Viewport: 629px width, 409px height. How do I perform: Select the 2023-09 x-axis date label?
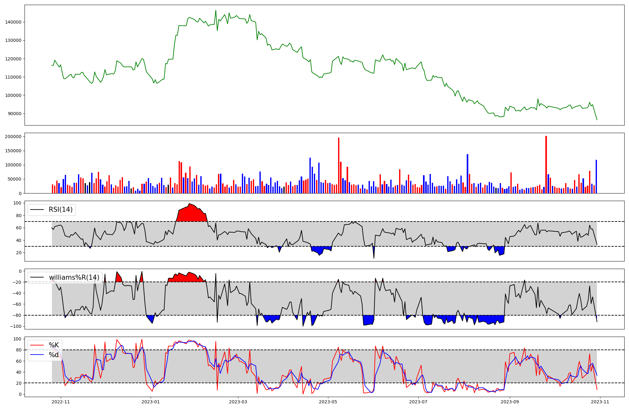pos(510,402)
